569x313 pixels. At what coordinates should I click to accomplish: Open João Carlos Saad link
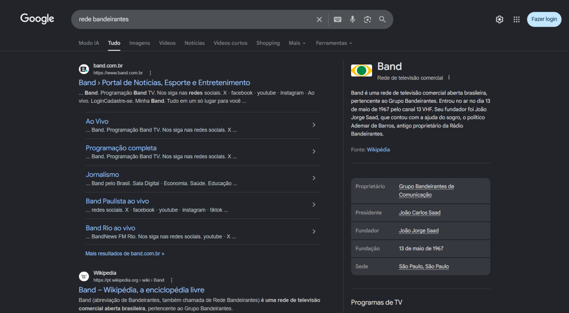(x=420, y=213)
